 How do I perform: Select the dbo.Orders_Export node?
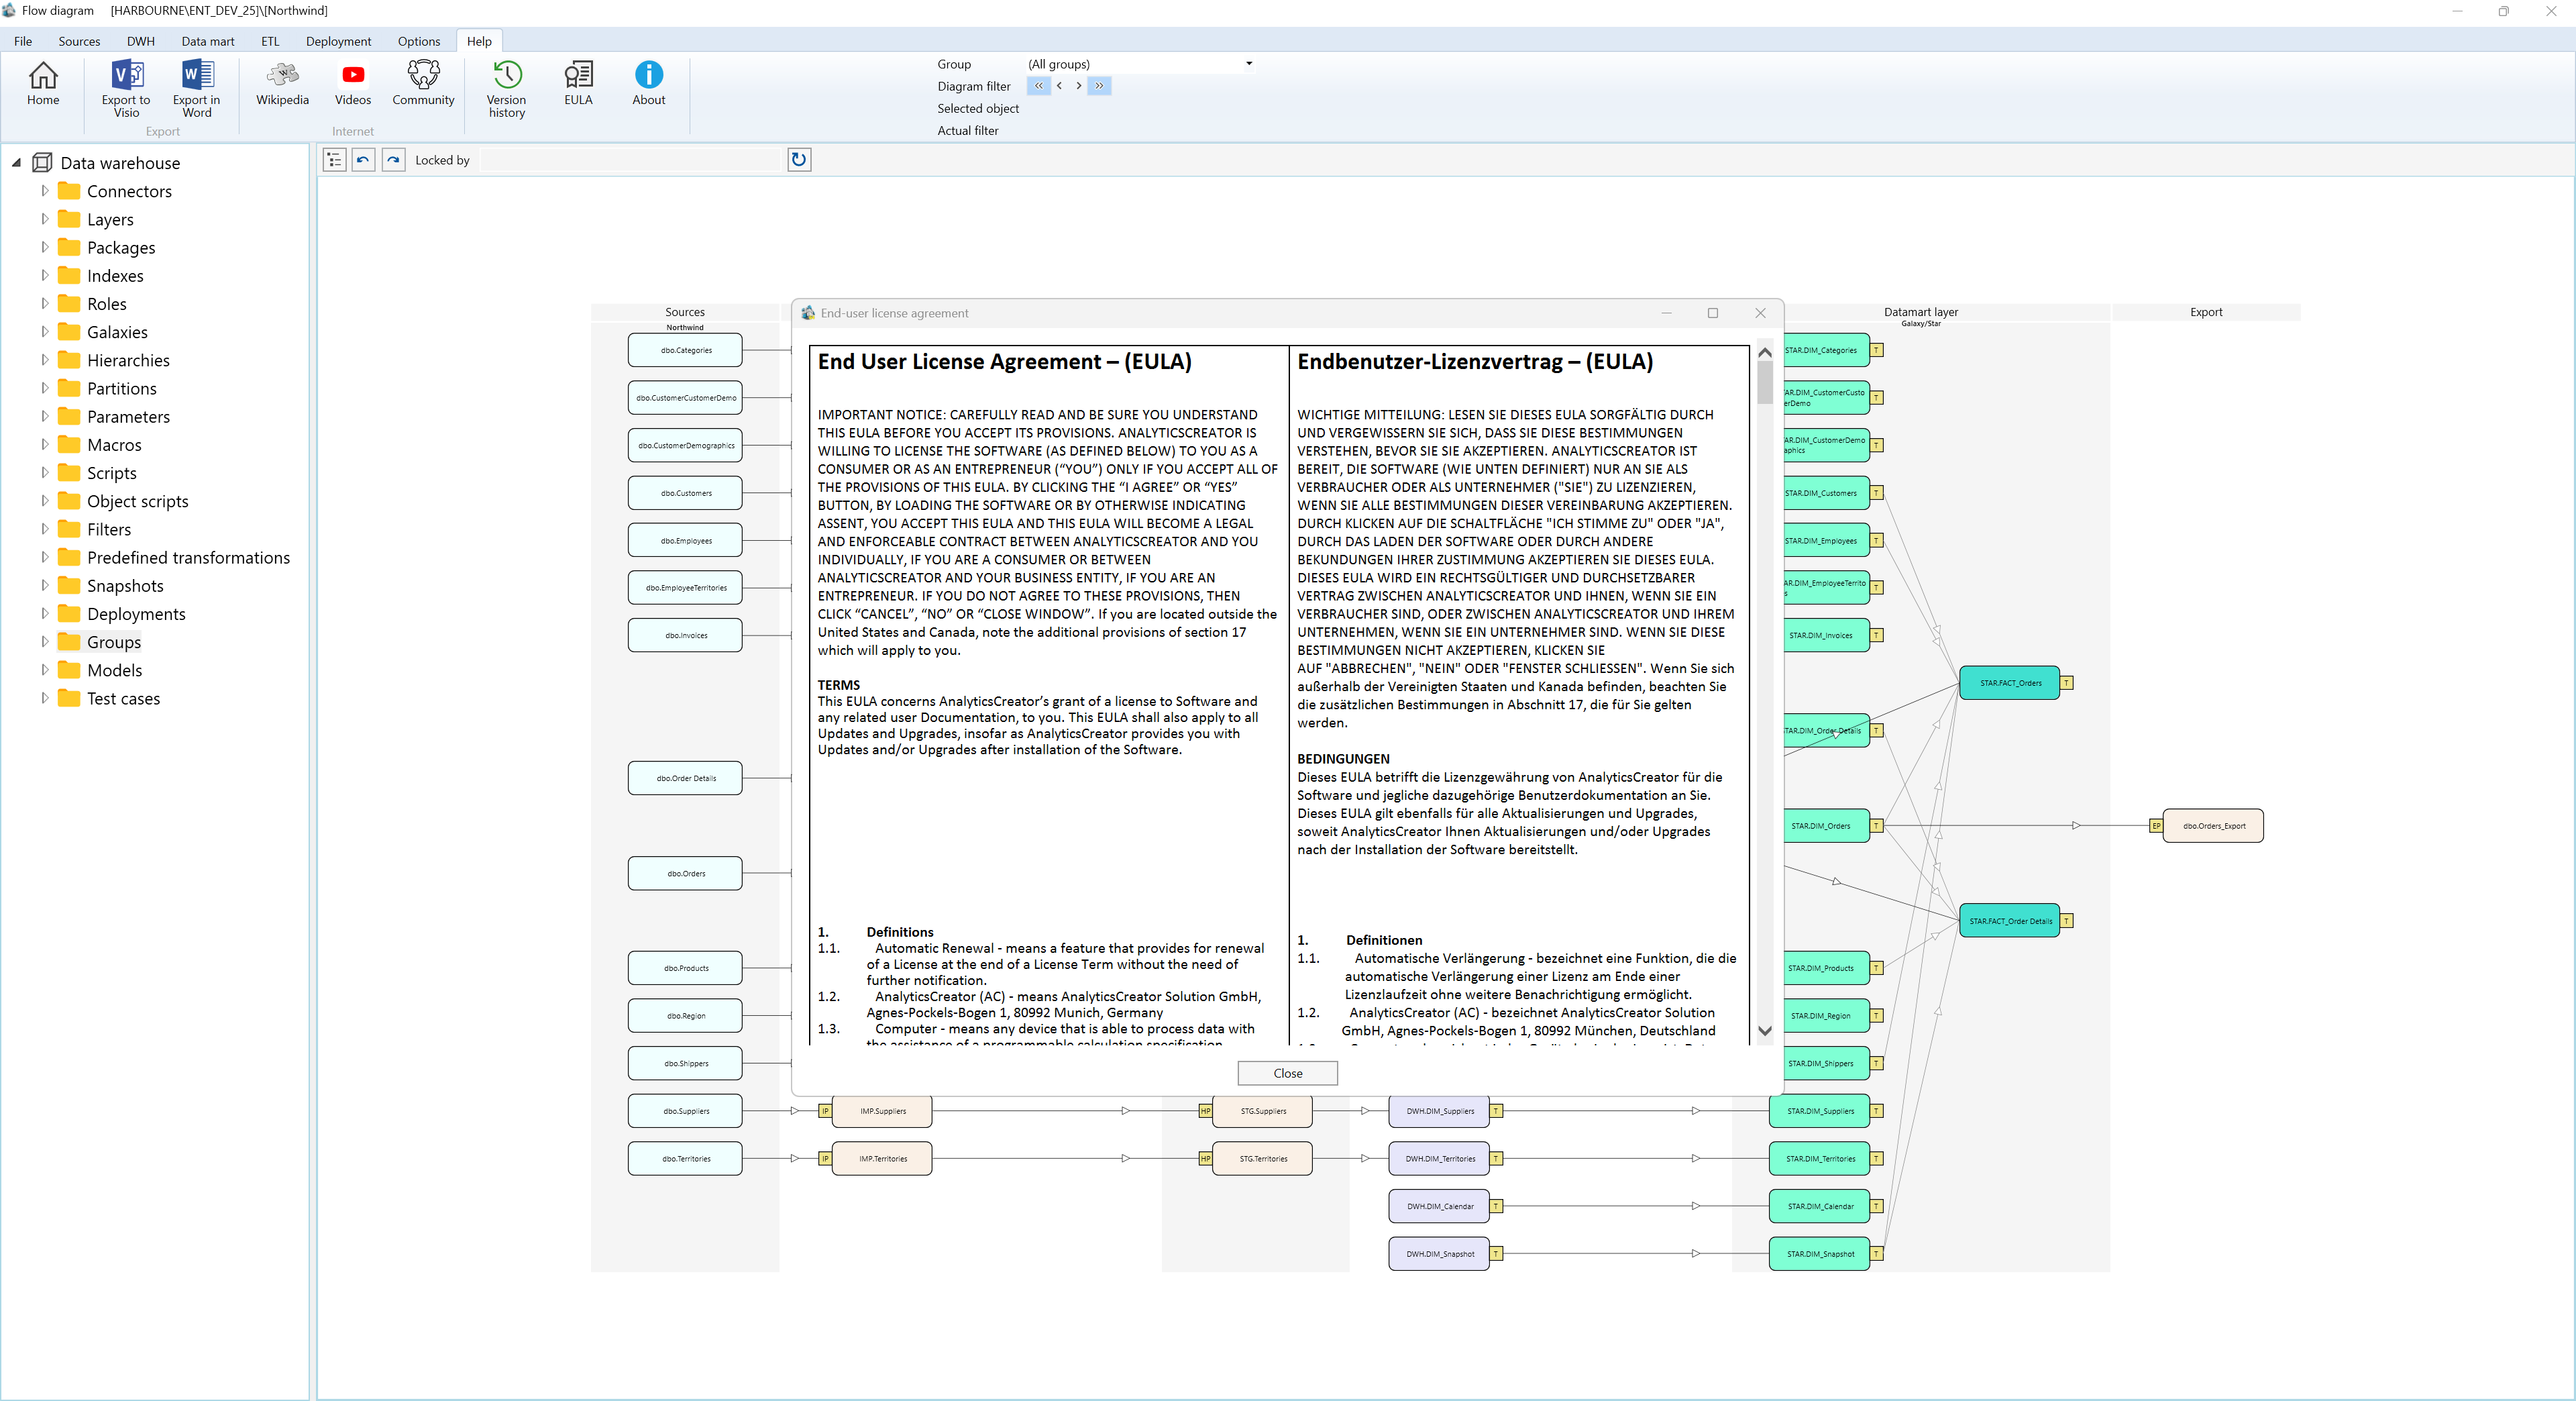tap(2213, 826)
